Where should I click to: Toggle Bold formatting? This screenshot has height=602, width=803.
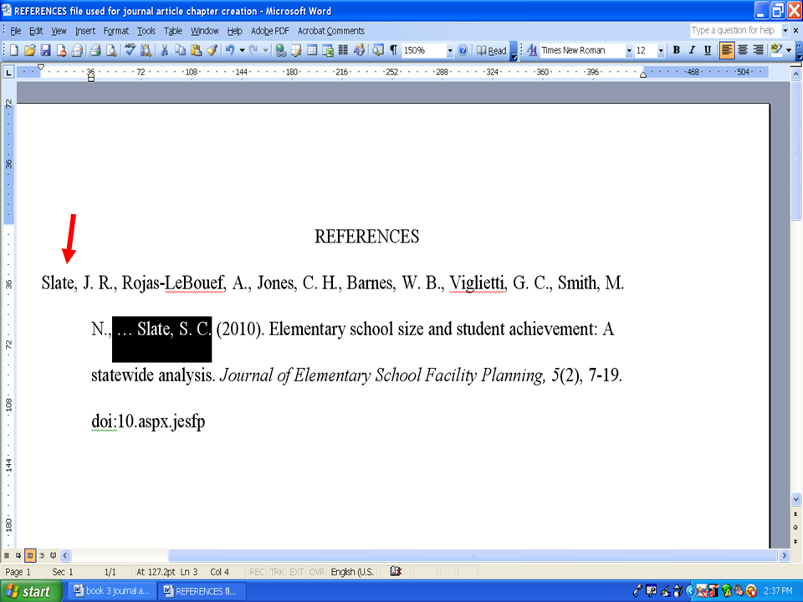[677, 50]
